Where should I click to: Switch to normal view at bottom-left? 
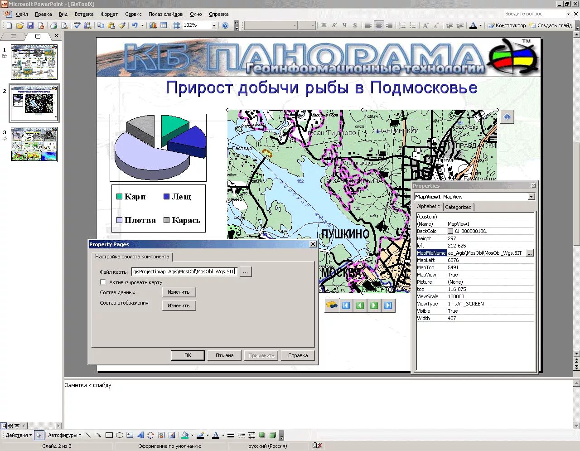coord(3,426)
